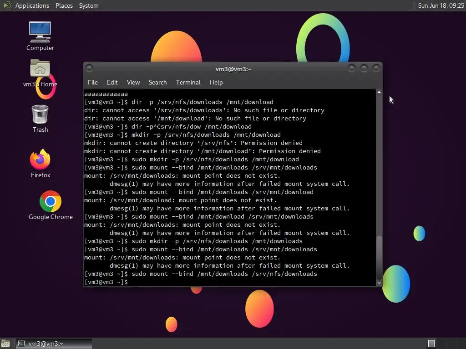
Task: Open the Terminal menu in menu bar
Action: click(188, 83)
